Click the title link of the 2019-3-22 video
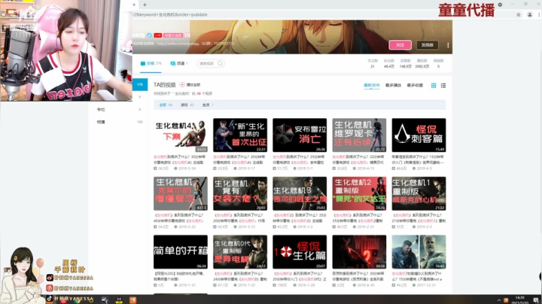Viewport: 542px width, 304px height. click(180, 217)
